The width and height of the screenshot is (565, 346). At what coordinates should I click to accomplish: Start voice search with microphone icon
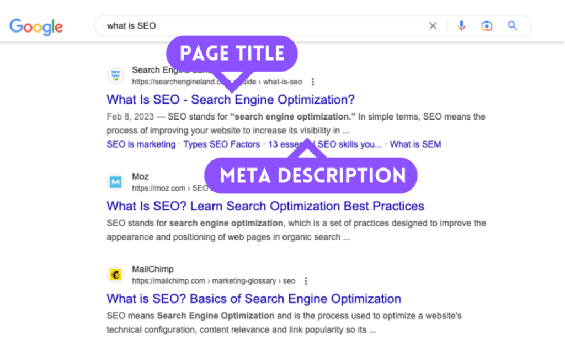click(x=461, y=26)
